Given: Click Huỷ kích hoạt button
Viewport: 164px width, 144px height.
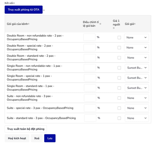Looking at the screenshot, I should (x=17, y=138).
